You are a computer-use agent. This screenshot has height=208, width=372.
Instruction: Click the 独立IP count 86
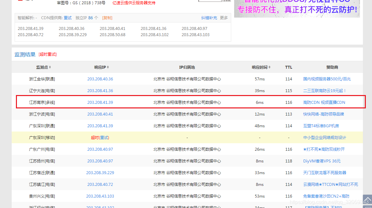pos(90,18)
